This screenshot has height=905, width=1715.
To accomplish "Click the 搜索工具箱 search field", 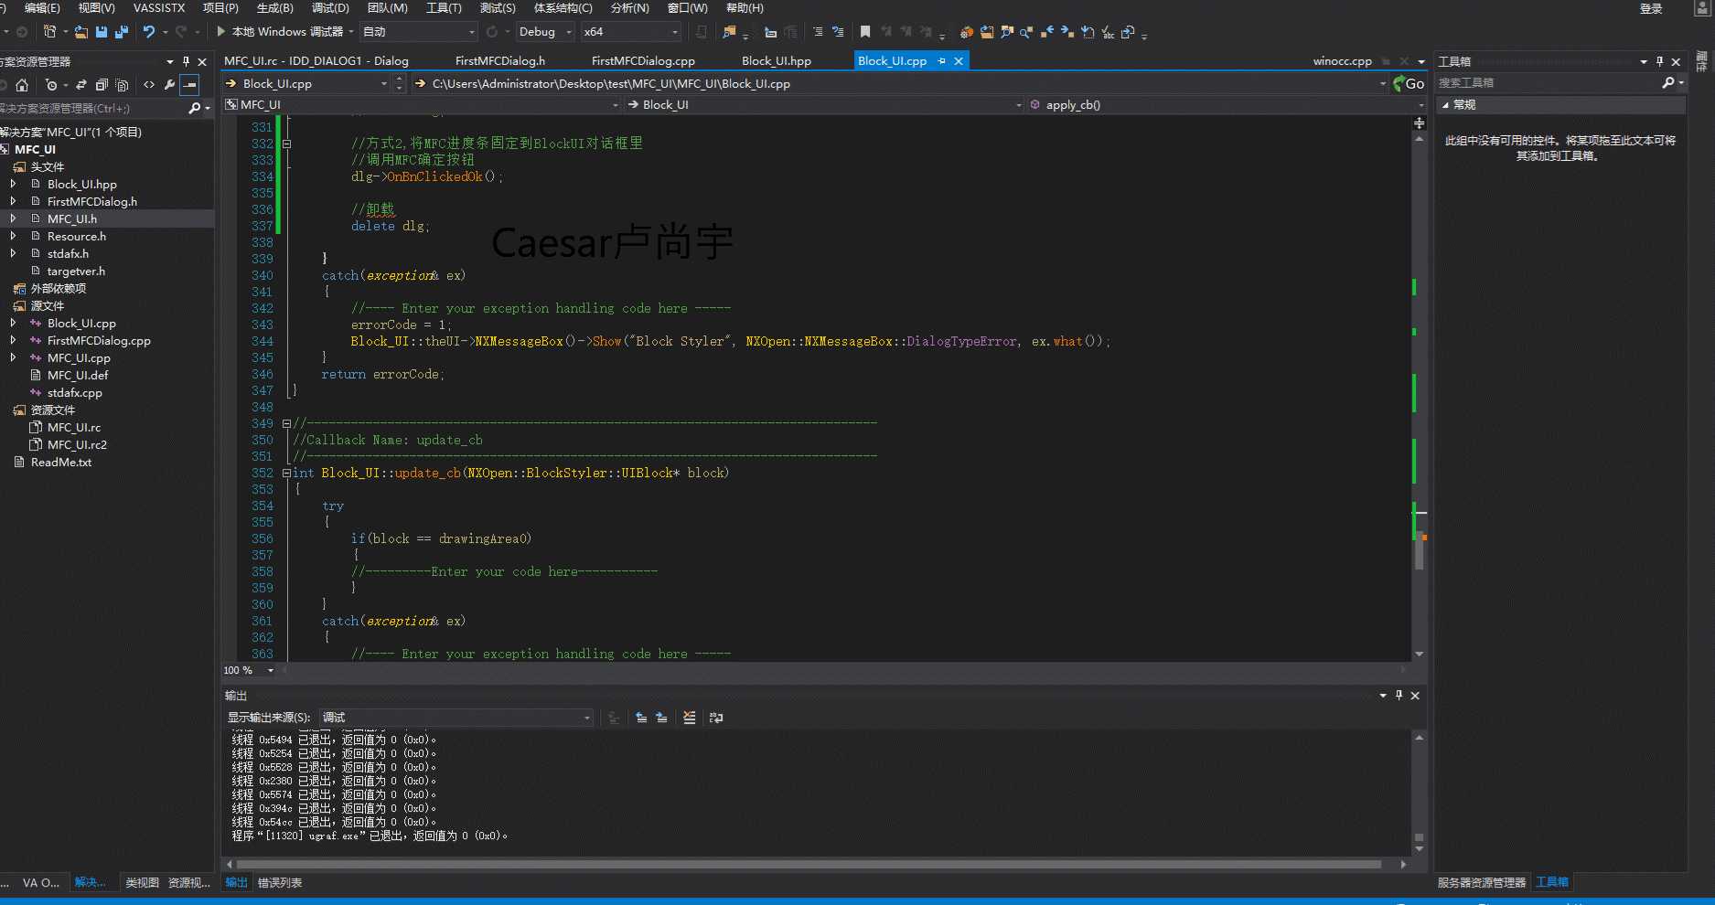I will [x=1549, y=83].
